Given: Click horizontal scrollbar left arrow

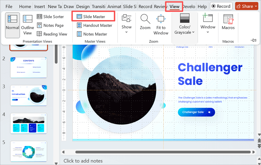Looking at the screenshot, I should pos(63,152).
